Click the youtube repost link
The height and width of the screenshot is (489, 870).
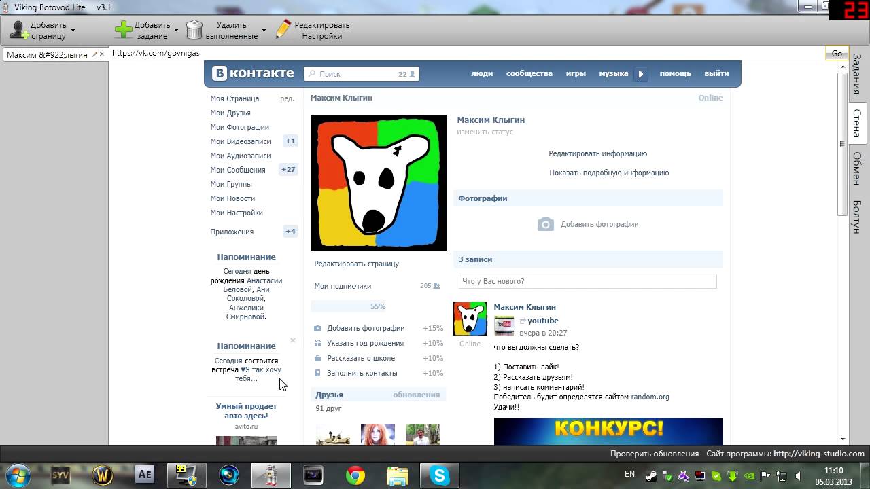(543, 321)
